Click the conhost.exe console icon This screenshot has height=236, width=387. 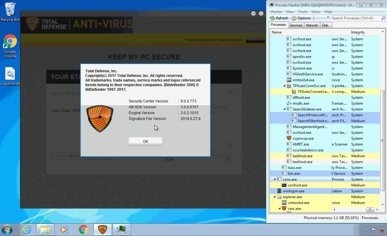[284, 185]
